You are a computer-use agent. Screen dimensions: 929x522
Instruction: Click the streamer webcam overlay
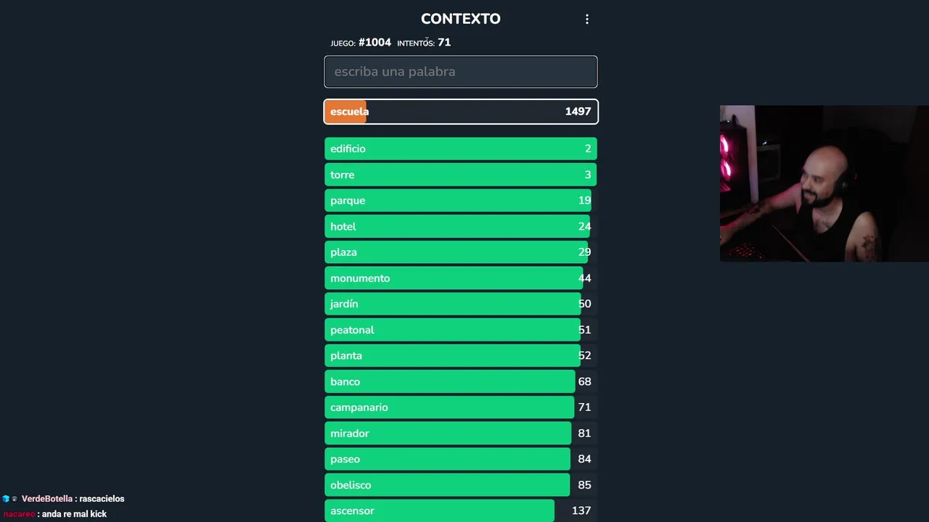pos(824,183)
